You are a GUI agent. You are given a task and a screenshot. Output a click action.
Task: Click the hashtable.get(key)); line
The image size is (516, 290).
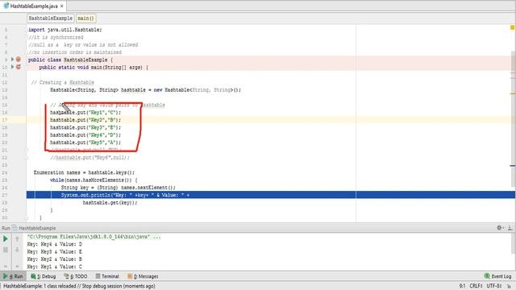pos(110,203)
